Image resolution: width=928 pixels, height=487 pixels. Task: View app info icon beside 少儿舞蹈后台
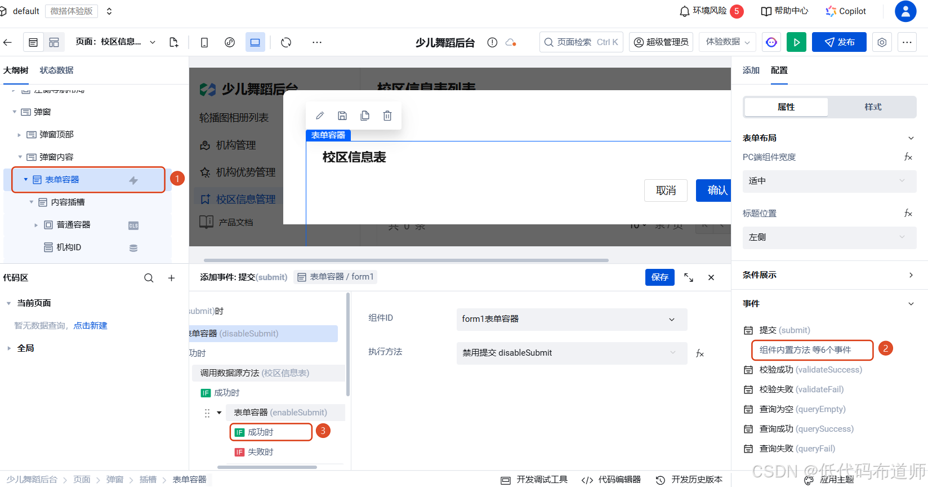(x=492, y=42)
